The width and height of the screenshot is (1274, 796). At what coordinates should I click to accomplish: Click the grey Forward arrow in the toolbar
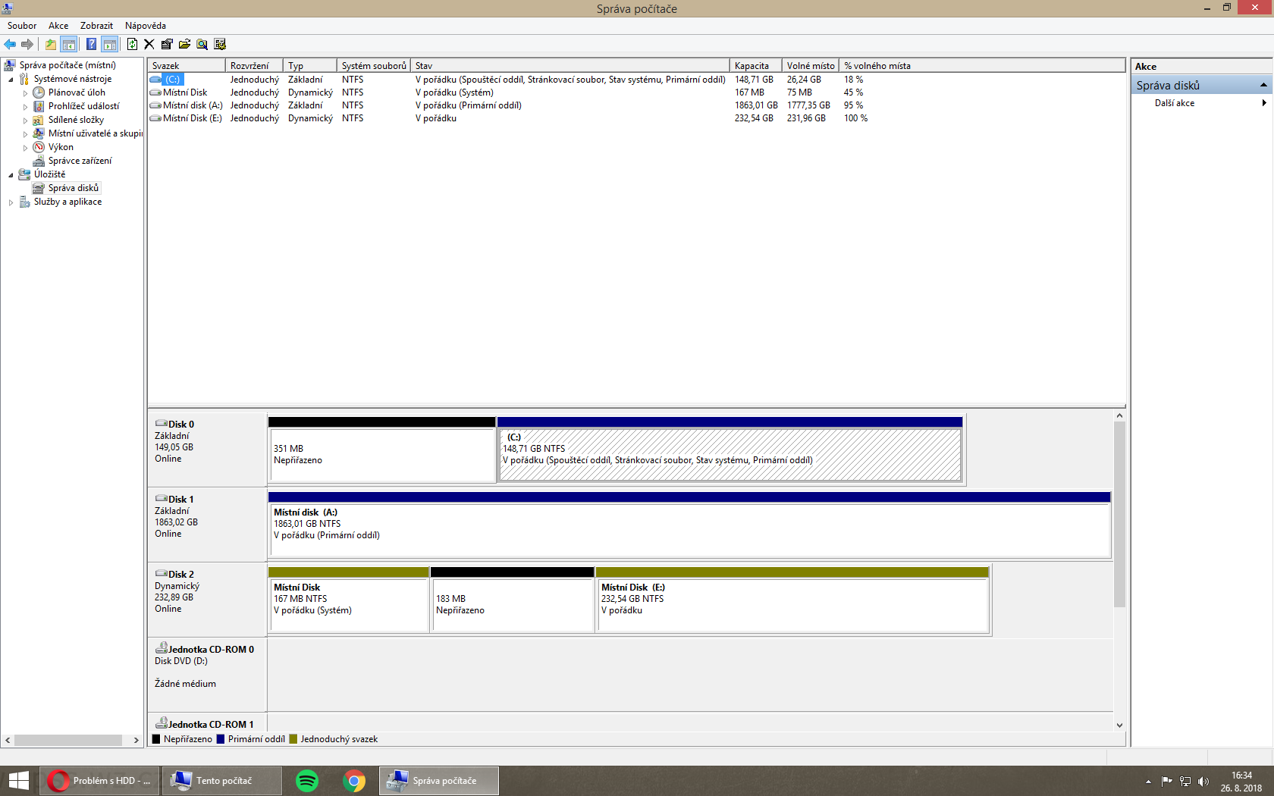pyautogui.click(x=27, y=44)
